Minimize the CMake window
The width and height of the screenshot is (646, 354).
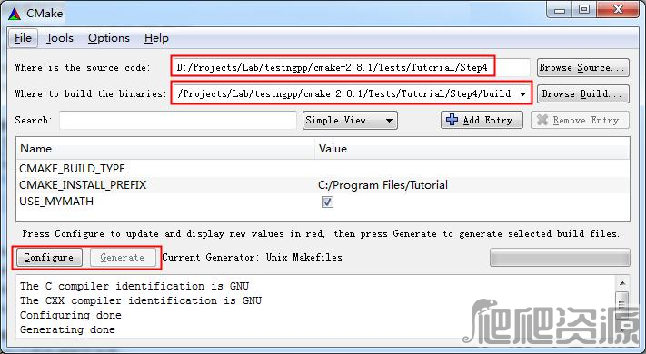(x=560, y=10)
